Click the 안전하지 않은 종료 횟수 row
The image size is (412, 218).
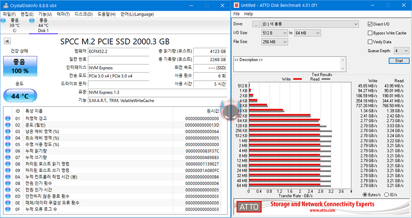(113, 196)
